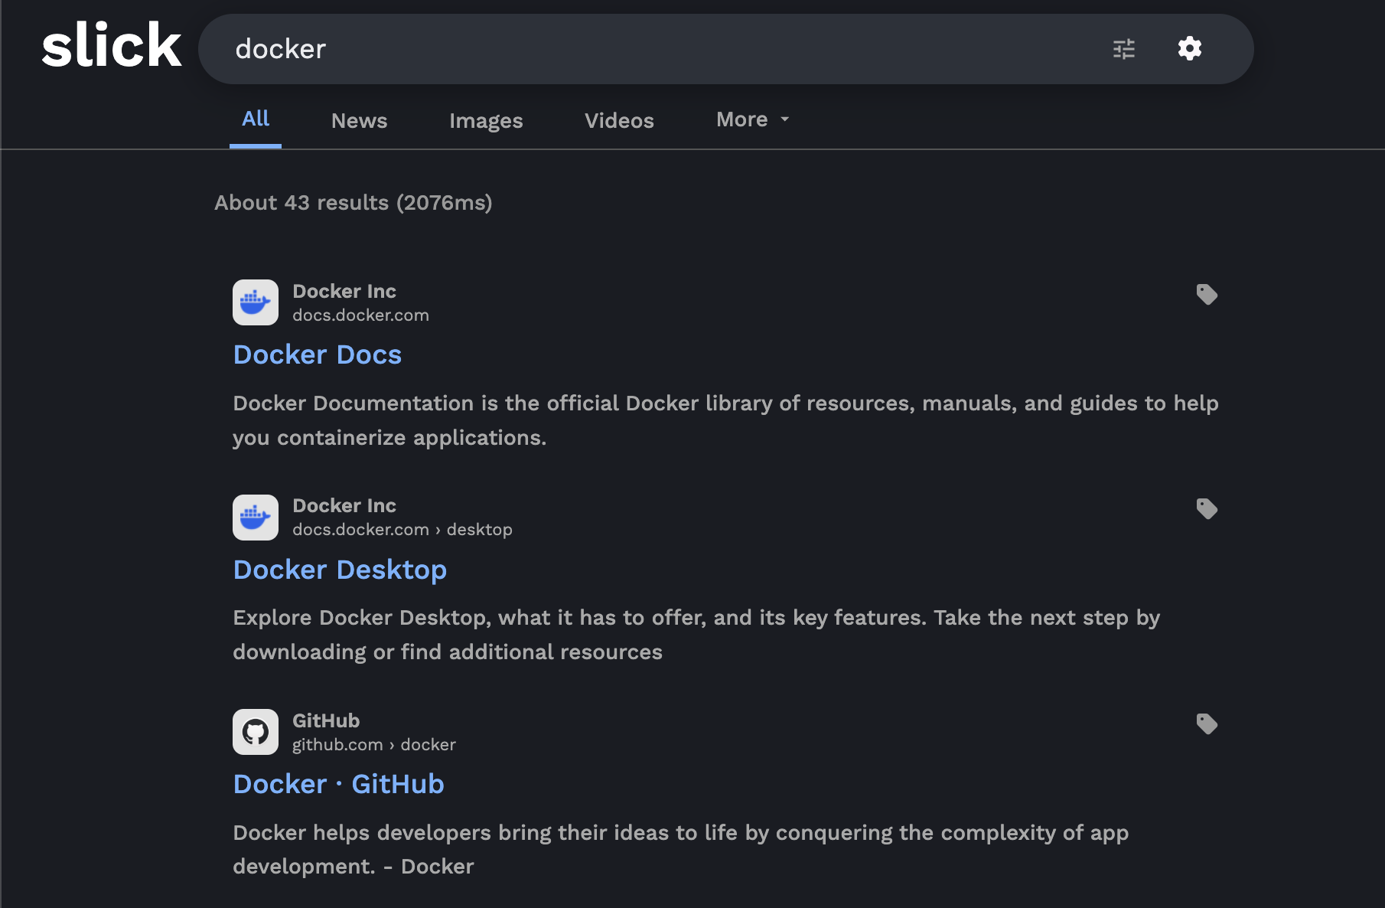The width and height of the screenshot is (1385, 908).
Task: Click the GitHub favicon on the GitHub result
Action: pyautogui.click(x=255, y=731)
